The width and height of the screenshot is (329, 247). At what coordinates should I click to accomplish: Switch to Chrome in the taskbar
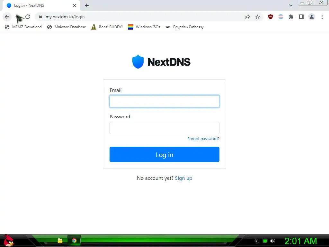pyautogui.click(x=74, y=241)
